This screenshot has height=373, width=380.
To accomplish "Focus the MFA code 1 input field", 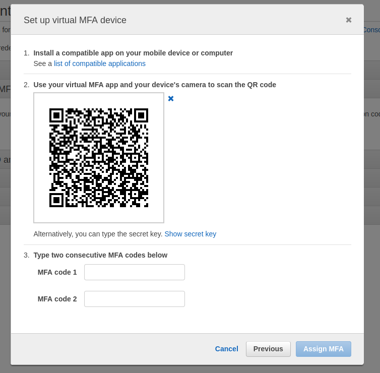I will point(135,272).
